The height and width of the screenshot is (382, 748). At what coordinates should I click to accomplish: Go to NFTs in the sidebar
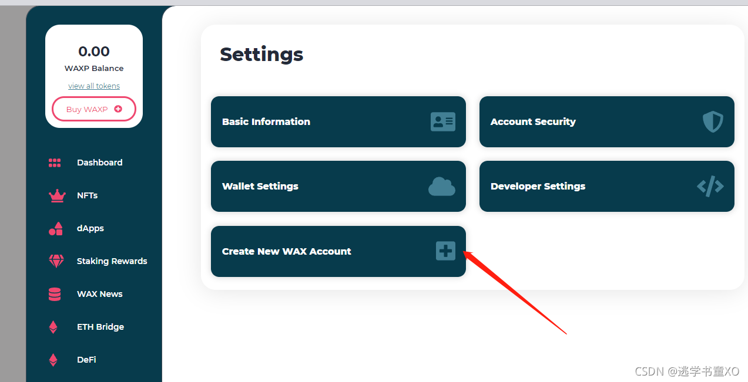(x=87, y=195)
